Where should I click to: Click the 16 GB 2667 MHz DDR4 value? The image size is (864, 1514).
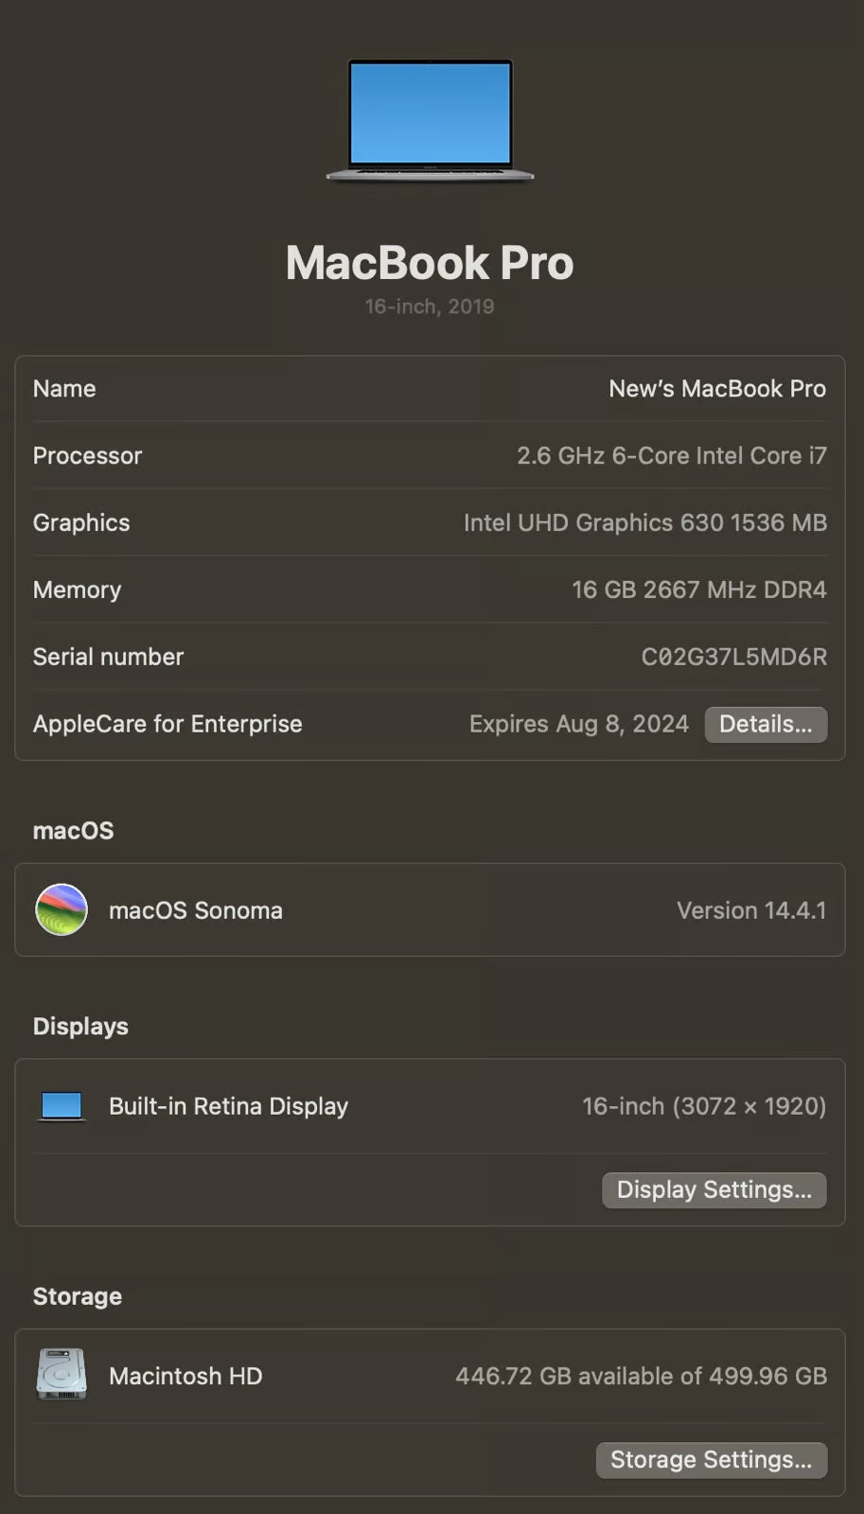click(x=699, y=590)
